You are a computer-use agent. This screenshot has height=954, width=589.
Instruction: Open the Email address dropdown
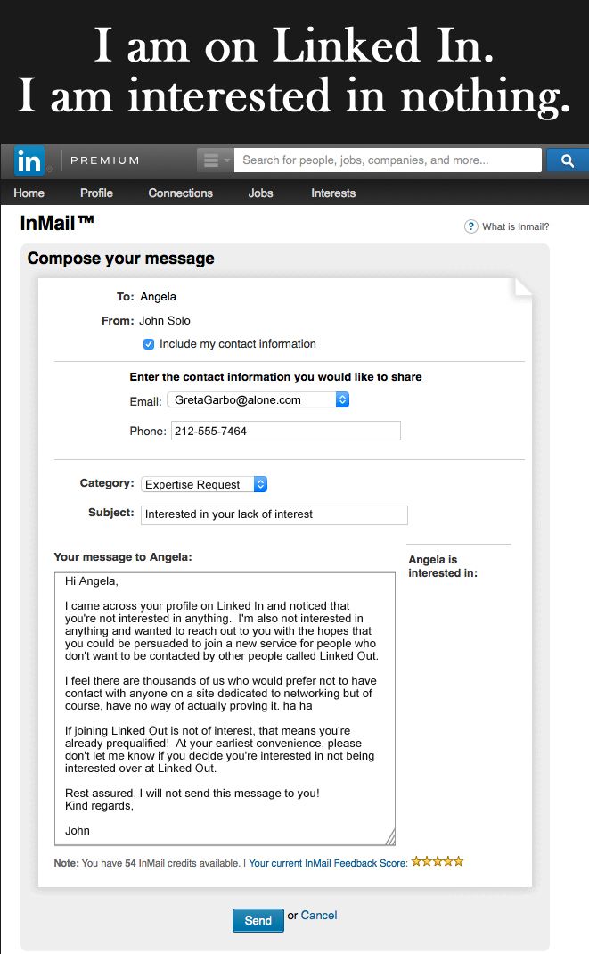[258, 399]
